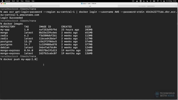
Task: Maximize terminal with the green button
Action: pos(5,4)
